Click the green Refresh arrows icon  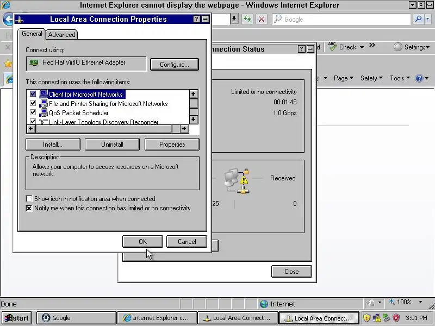point(247,19)
